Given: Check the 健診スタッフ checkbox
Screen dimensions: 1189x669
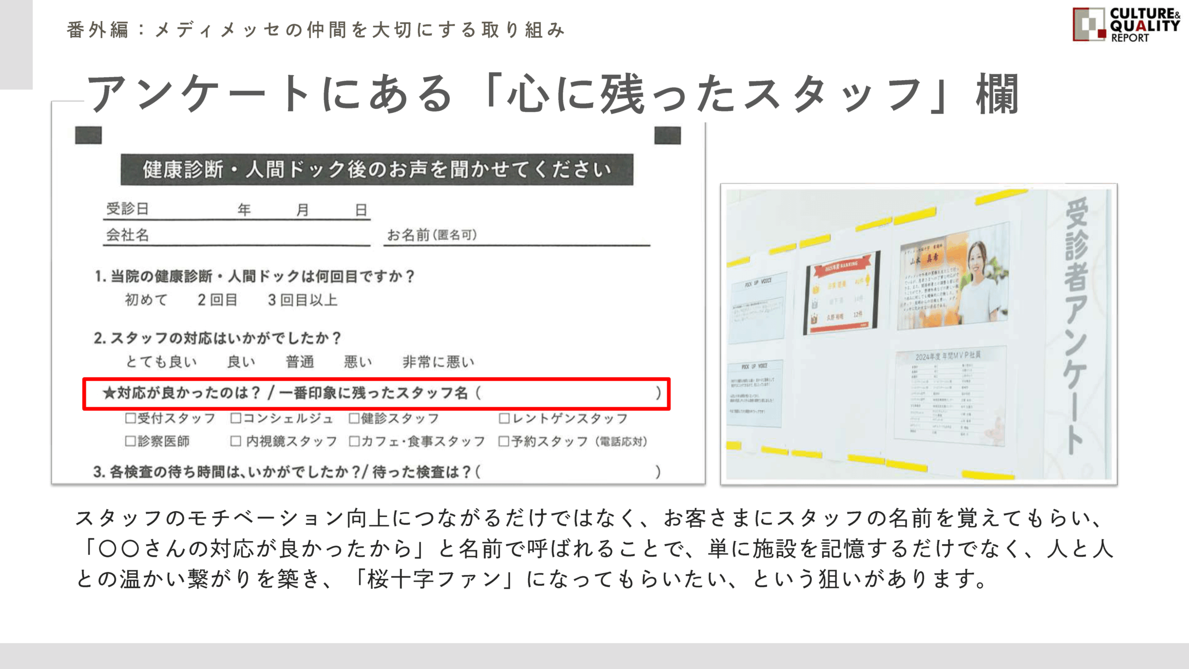Looking at the screenshot, I should (354, 418).
